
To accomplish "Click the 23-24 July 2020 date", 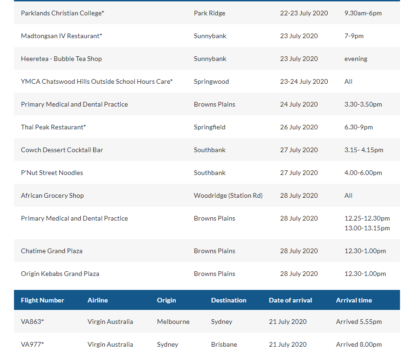I will tap(304, 81).
